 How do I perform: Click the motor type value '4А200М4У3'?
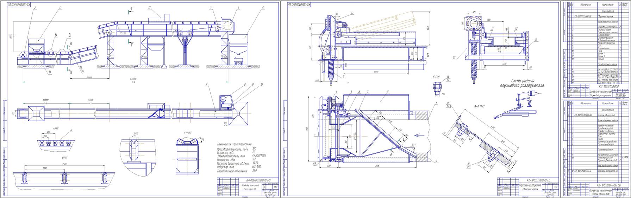click(258, 156)
